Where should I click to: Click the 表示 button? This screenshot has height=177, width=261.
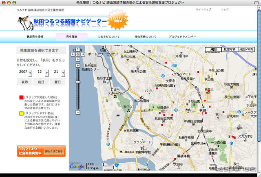click(x=24, y=82)
